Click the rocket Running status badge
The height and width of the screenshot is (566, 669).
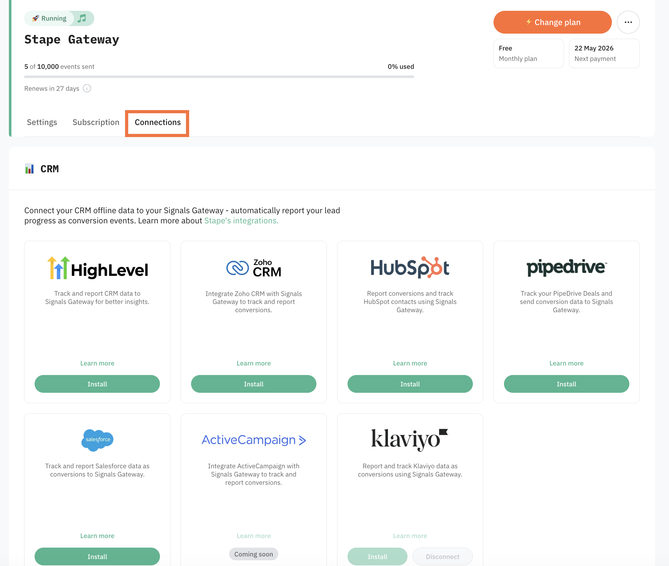pyautogui.click(x=49, y=18)
